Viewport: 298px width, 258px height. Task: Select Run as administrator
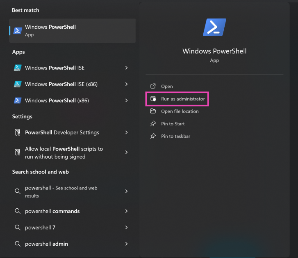pyautogui.click(x=183, y=99)
